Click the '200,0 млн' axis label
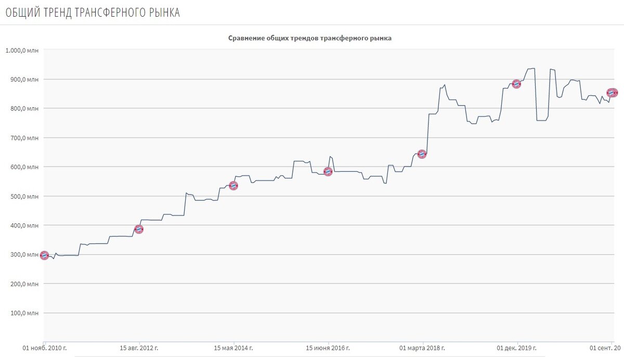624x357 pixels. coord(25,284)
